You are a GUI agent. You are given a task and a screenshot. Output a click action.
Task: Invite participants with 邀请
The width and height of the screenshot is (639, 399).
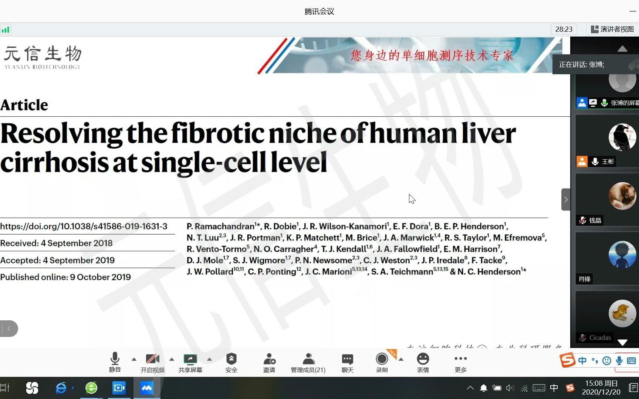(x=269, y=362)
